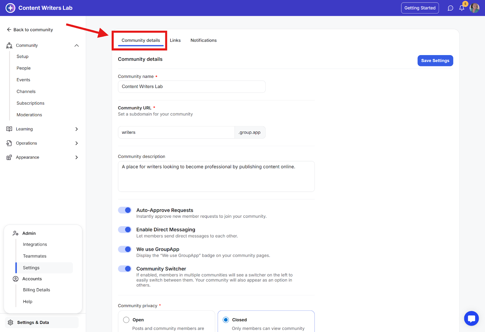Click the Community URL subdomain field
This screenshot has height=332, width=485.
point(176,132)
